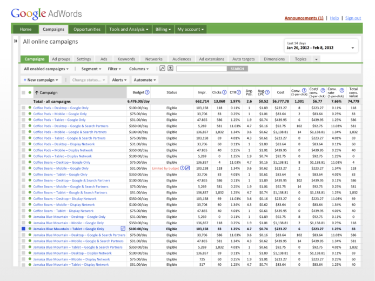Open the Columns dropdown
The image size is (375, 281).
139,69
